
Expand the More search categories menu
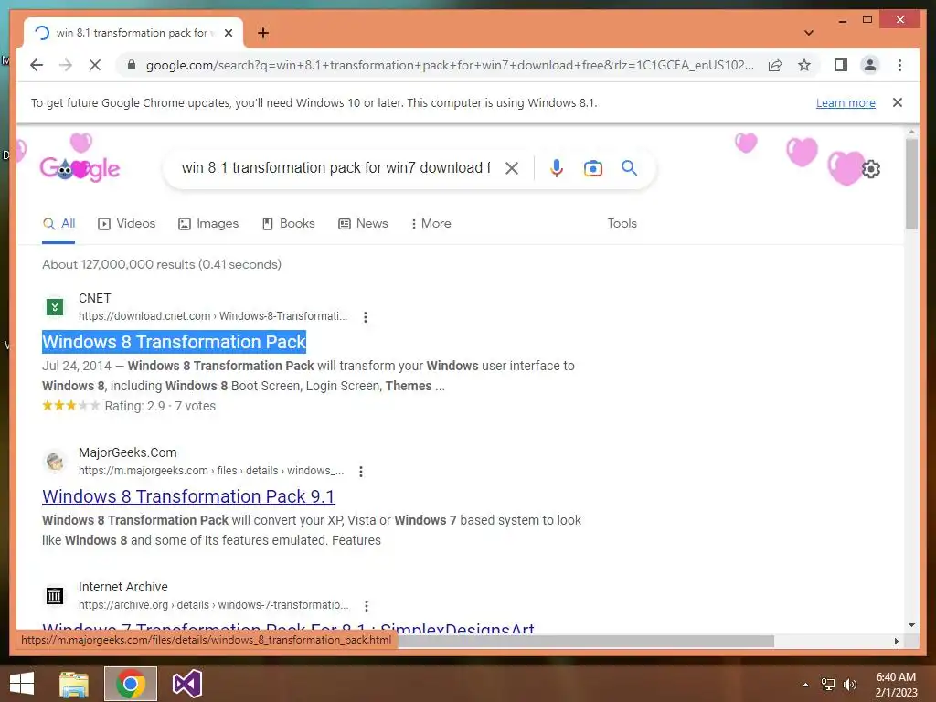tap(431, 224)
